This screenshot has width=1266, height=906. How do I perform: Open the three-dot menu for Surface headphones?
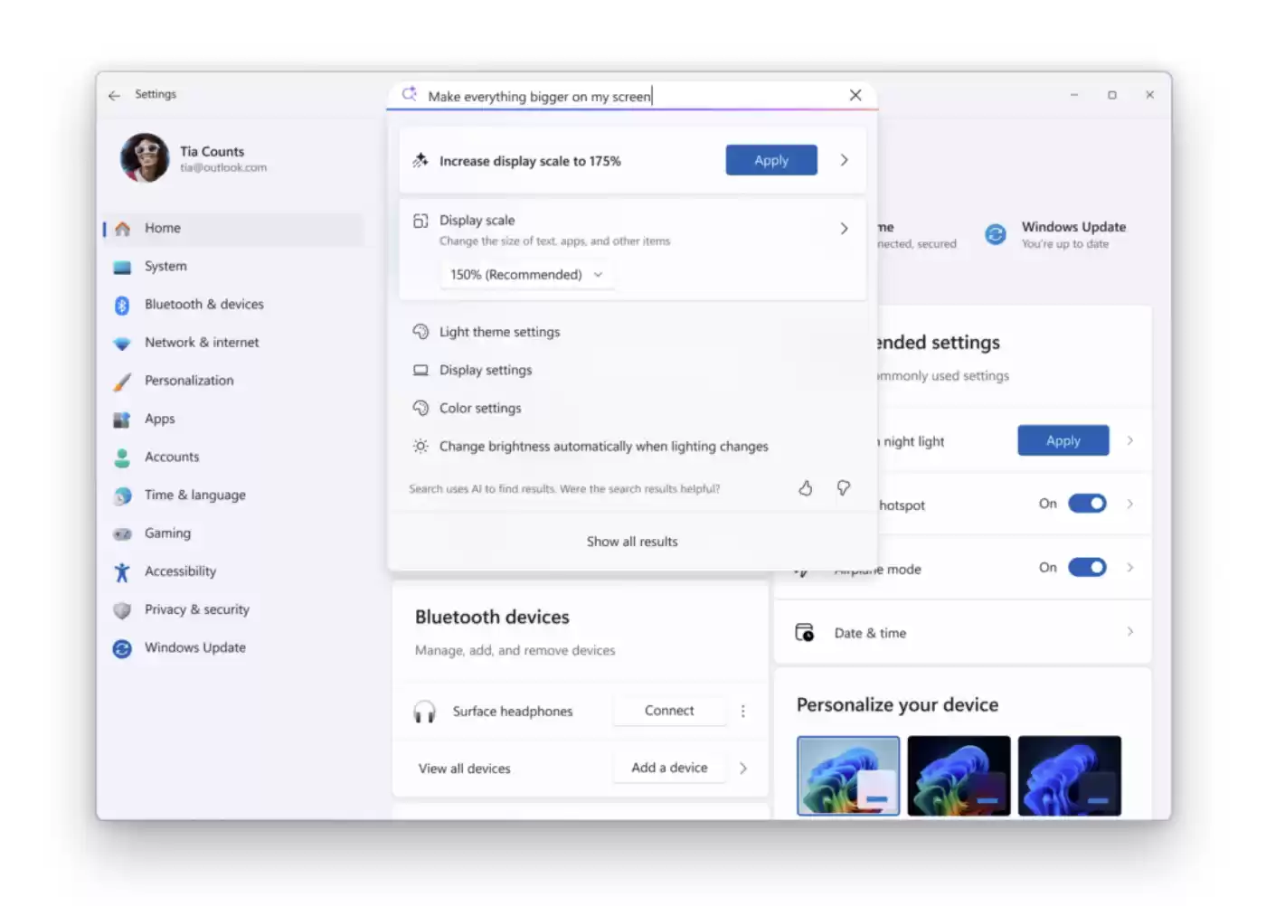point(743,712)
